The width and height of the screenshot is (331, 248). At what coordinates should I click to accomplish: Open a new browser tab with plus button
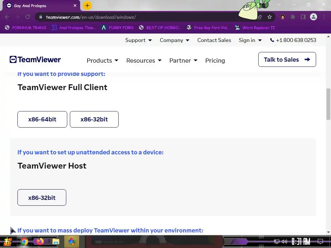coord(87,5)
